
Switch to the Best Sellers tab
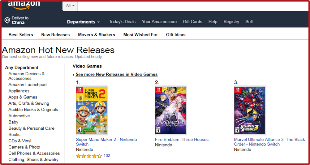[x=21, y=35]
